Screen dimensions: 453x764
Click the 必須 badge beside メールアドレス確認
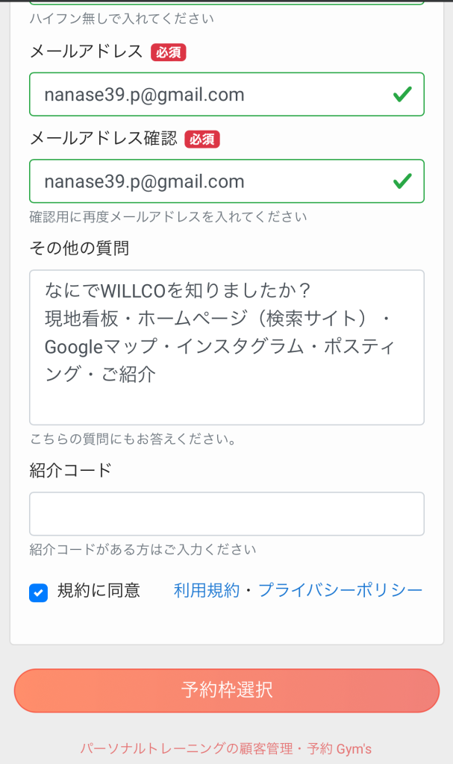202,139
